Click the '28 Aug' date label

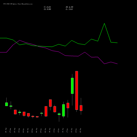point(15,130)
